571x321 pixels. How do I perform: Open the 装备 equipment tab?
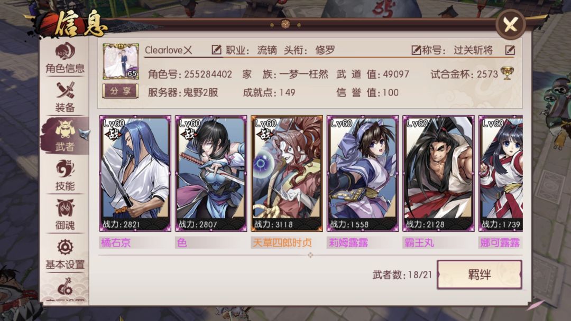point(65,97)
